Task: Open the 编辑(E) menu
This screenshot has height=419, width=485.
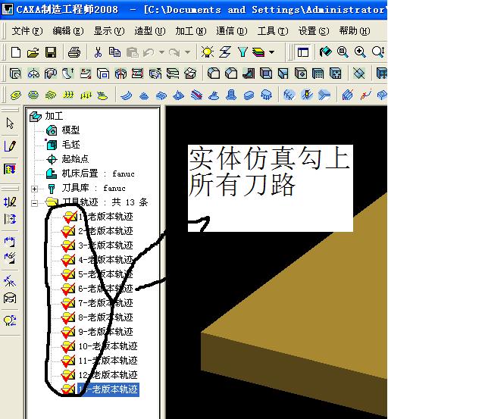Action: tap(68, 31)
